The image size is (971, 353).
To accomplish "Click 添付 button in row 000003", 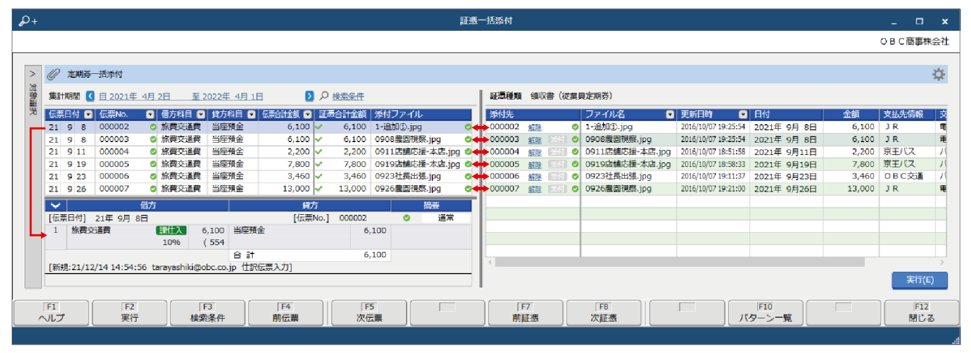I will click(x=557, y=139).
